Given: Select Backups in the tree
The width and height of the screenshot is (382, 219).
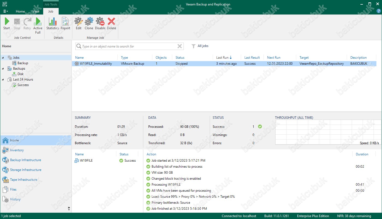Looking at the screenshot, I should 19,69.
